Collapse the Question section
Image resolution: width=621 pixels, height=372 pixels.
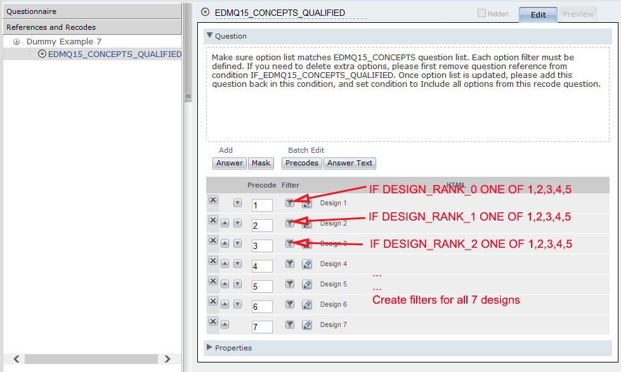(210, 35)
